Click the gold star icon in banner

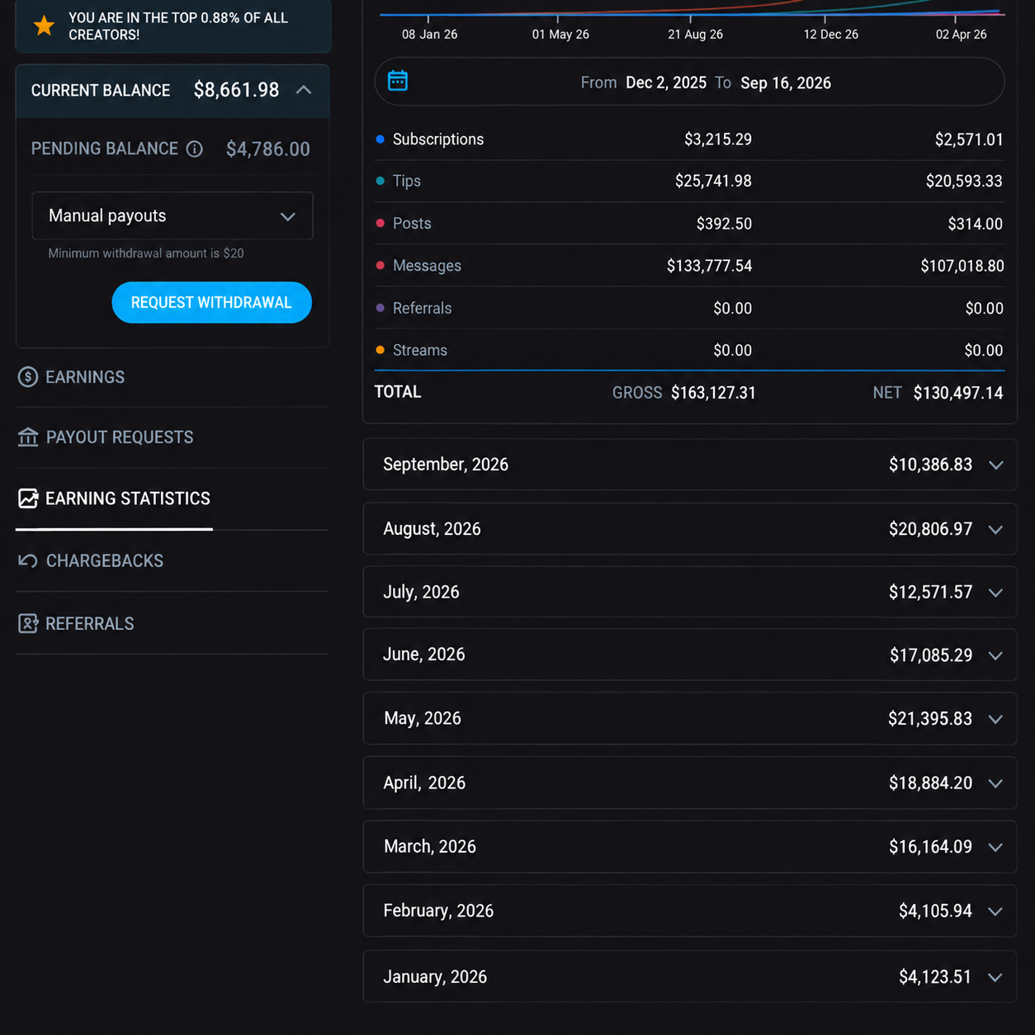click(x=44, y=26)
